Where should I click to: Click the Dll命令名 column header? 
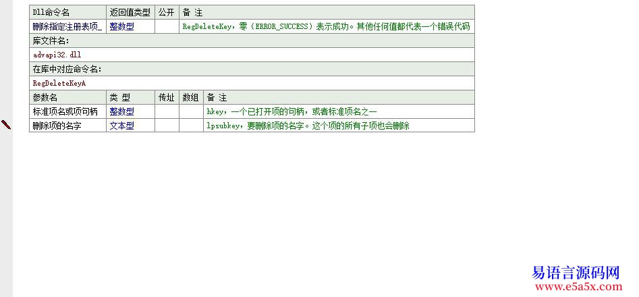[x=67, y=13]
